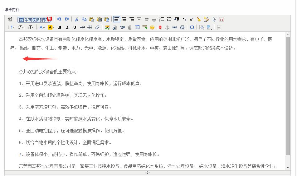Viewport: 297px width, 176px height.
Task: Center align the text
Action: [124, 19]
